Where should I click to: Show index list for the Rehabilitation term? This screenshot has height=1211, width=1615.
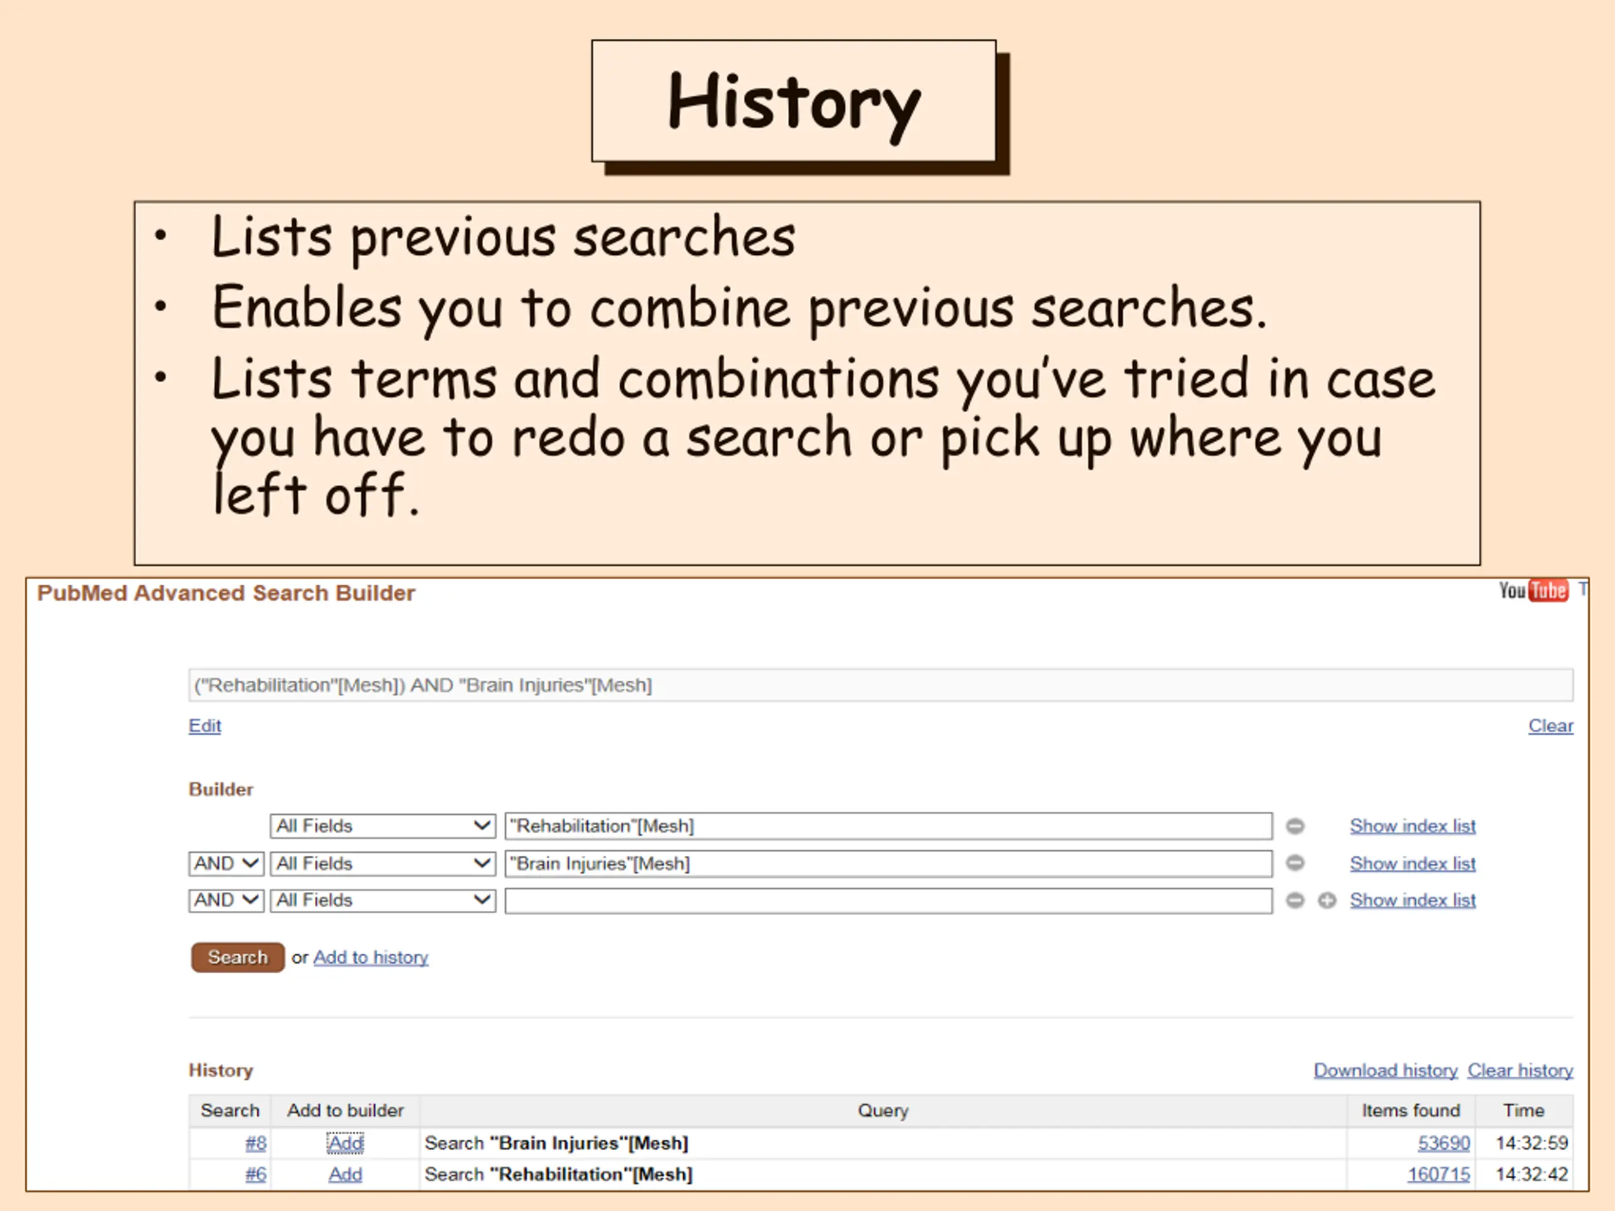(x=1412, y=826)
